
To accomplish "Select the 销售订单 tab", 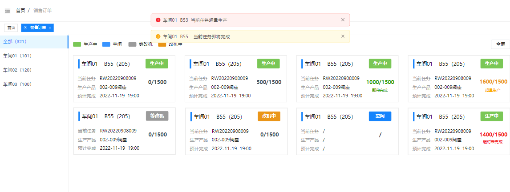I will tap(38, 28).
